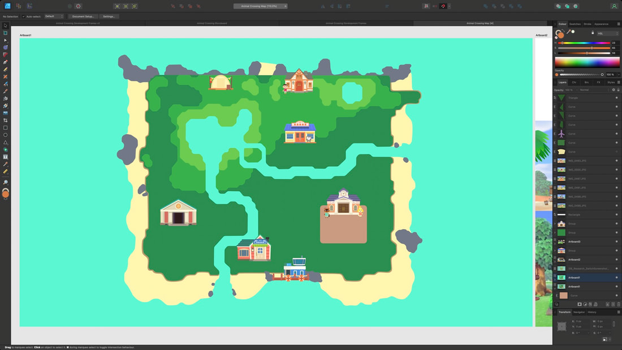622x350 pixels.
Task: Toggle the Auto-select checkbox
Action: (23, 16)
